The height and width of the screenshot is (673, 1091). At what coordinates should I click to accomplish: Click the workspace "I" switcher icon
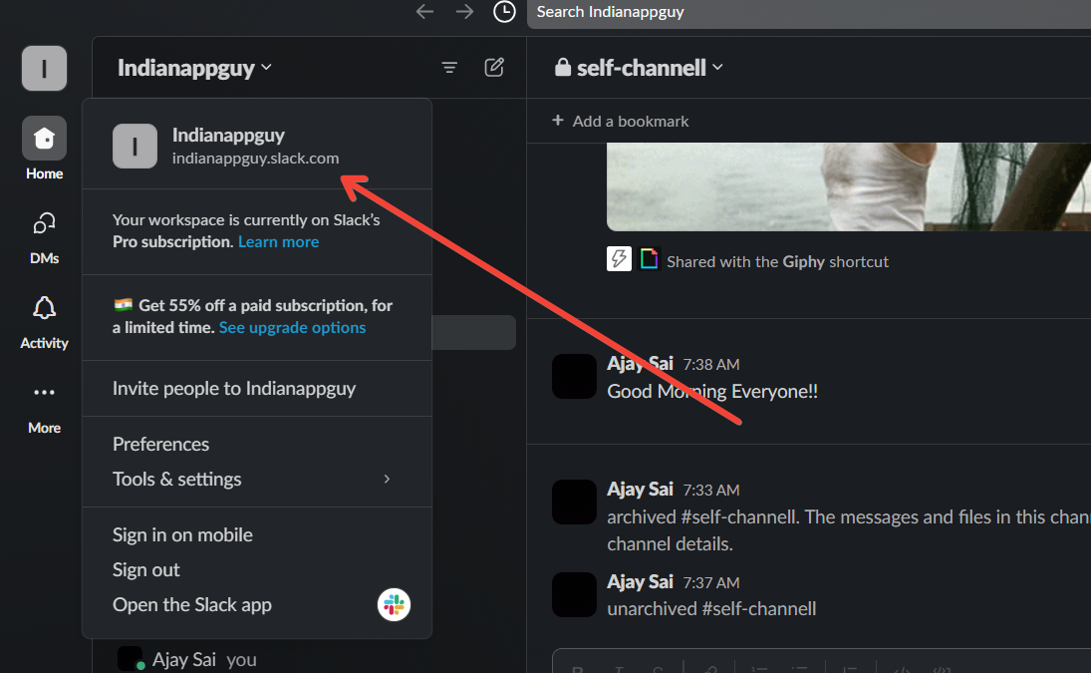point(44,68)
